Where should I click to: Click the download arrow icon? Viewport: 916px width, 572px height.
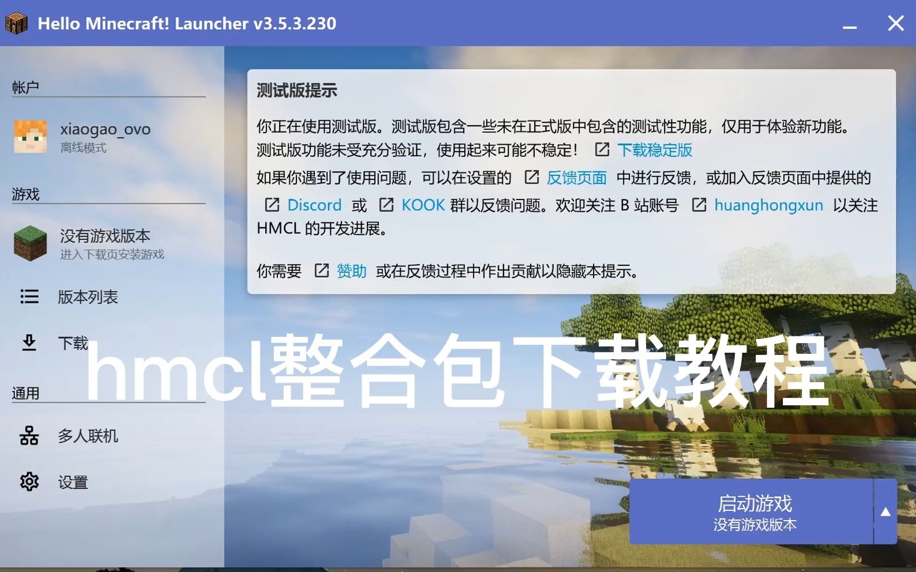pyautogui.click(x=29, y=343)
